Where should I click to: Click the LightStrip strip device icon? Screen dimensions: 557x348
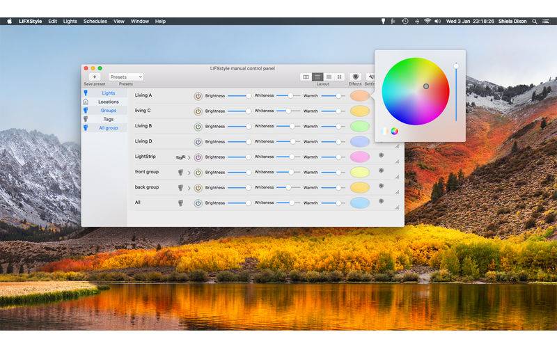click(x=180, y=157)
